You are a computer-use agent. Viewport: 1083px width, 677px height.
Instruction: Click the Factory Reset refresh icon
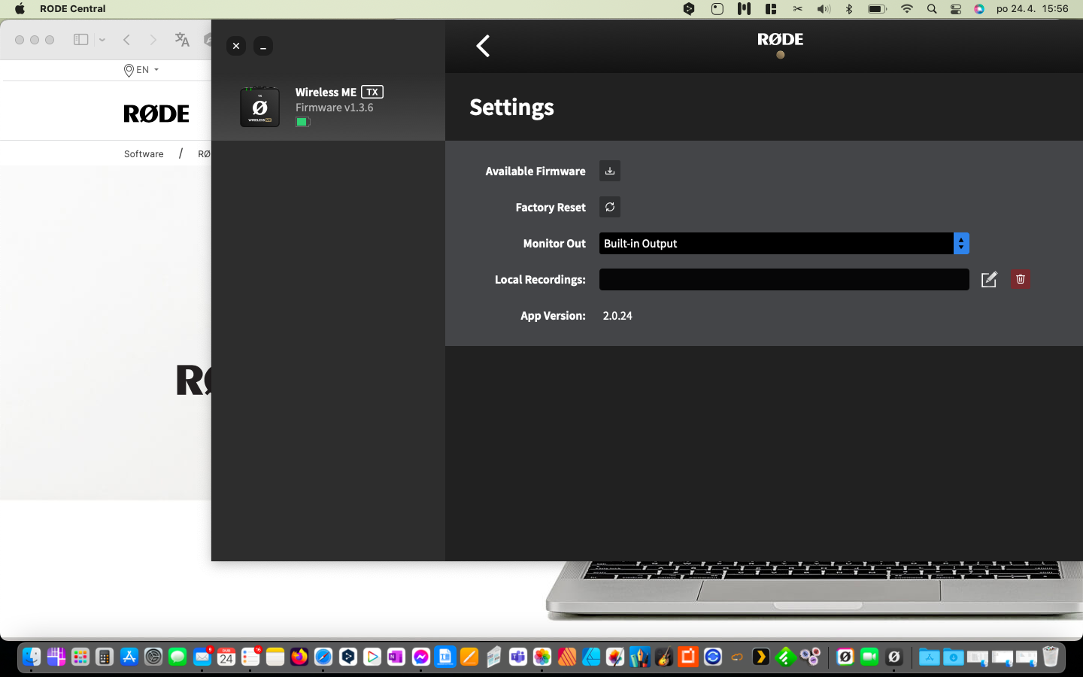[x=610, y=207]
